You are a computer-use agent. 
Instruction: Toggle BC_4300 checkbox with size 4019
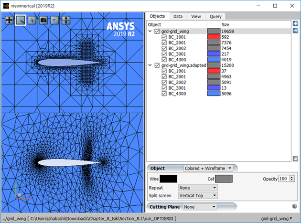[164, 60]
